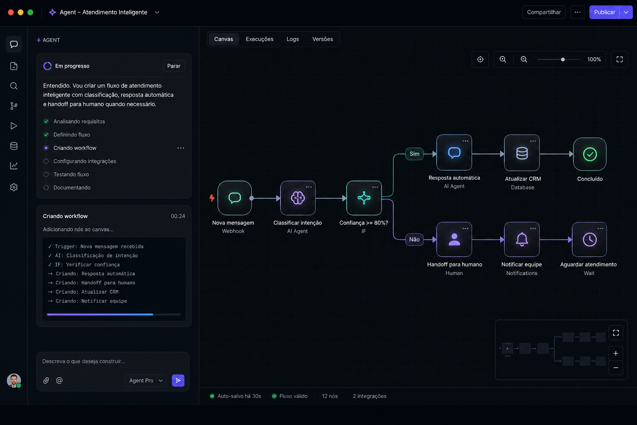Click the @ mention icon
Screen dimensions: 637x425
click(x=59, y=381)
